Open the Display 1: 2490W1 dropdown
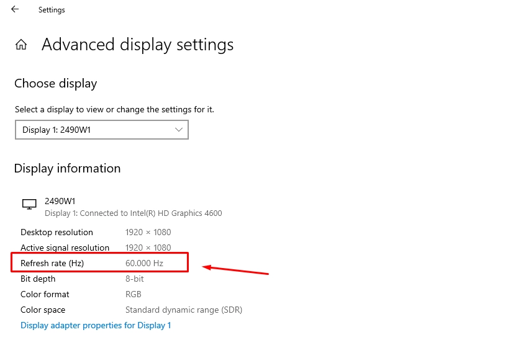The width and height of the screenshot is (513, 340). click(x=102, y=130)
